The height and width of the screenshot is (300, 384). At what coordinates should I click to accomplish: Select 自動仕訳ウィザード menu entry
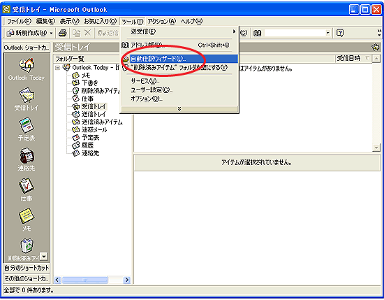[179, 59]
